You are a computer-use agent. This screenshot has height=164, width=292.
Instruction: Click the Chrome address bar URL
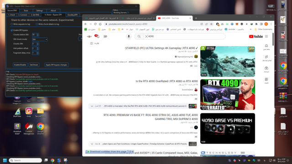click(x=128, y=24)
